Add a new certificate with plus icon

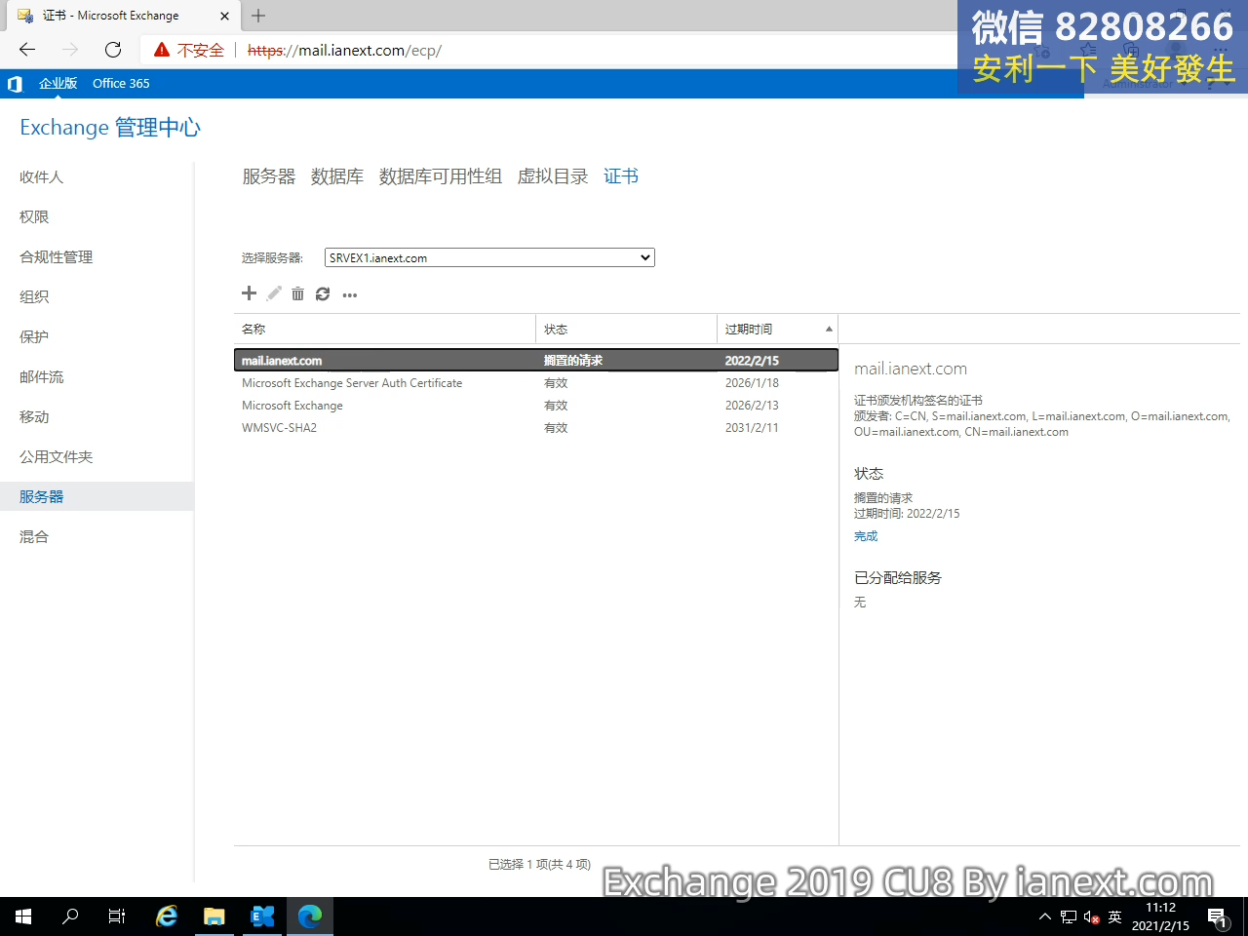click(x=249, y=293)
